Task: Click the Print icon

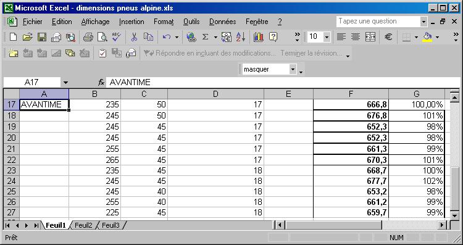Action: point(88,37)
